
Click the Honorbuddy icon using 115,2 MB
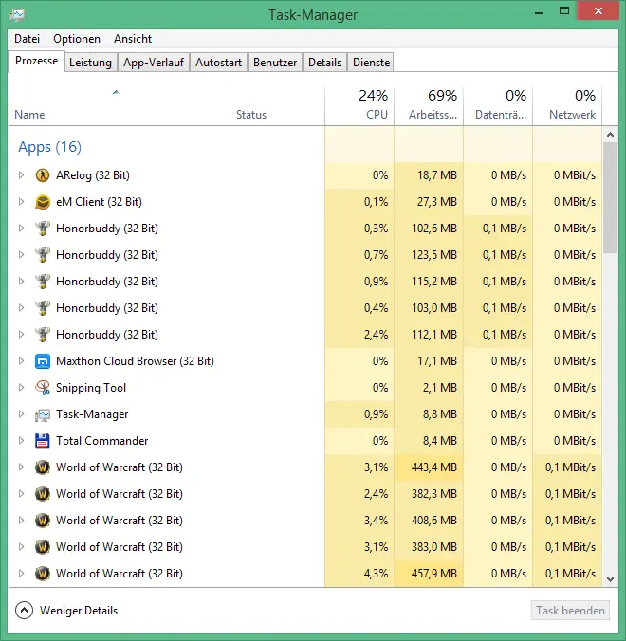click(x=43, y=282)
